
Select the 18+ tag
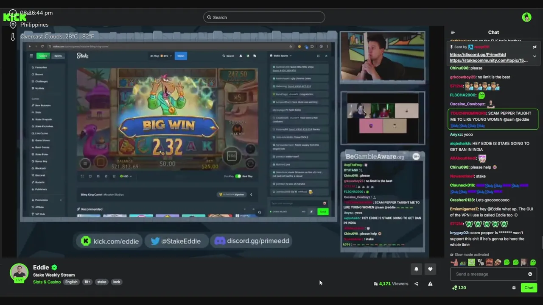click(x=87, y=282)
